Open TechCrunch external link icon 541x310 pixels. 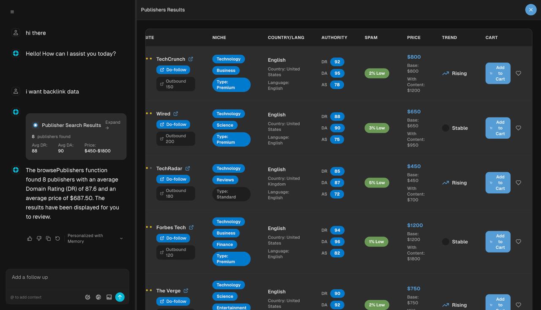(191, 59)
